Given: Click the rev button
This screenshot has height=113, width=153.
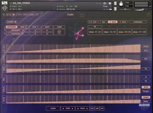Looking at the screenshot, I should (102, 109).
